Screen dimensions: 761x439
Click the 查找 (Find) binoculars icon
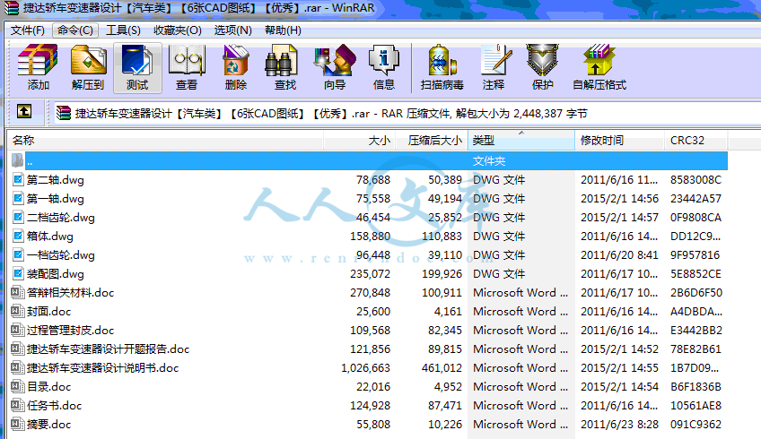point(282,60)
